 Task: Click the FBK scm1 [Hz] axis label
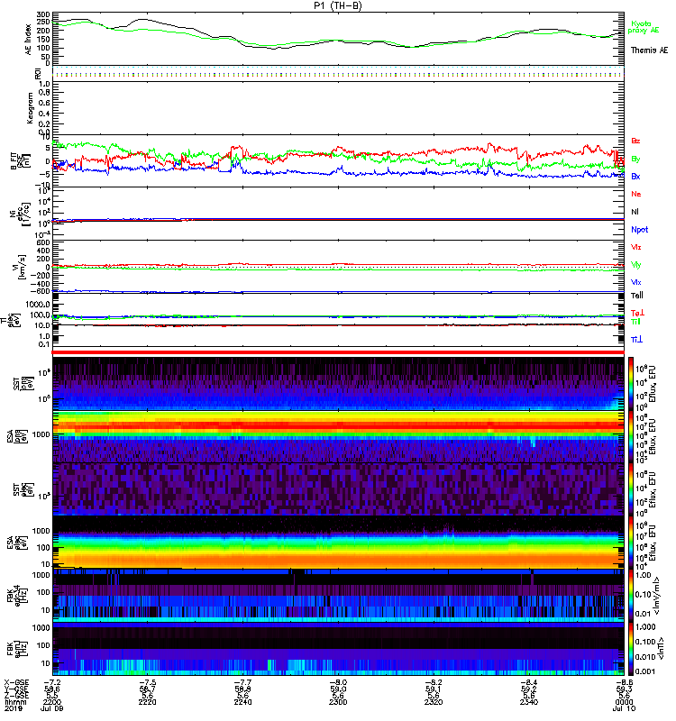point(16,648)
